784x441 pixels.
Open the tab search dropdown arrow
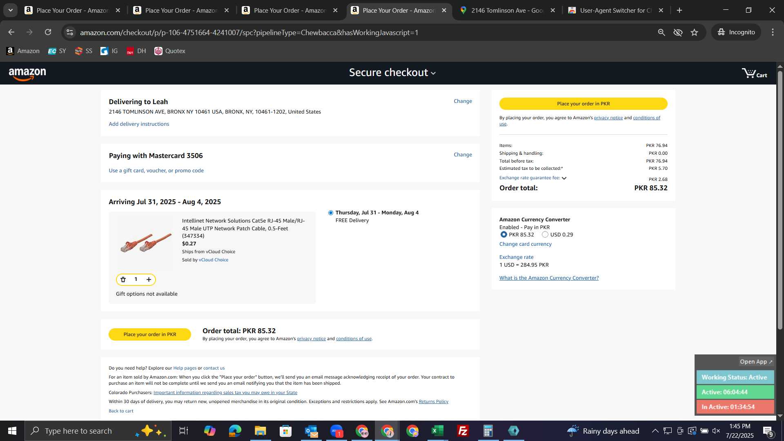11,11
